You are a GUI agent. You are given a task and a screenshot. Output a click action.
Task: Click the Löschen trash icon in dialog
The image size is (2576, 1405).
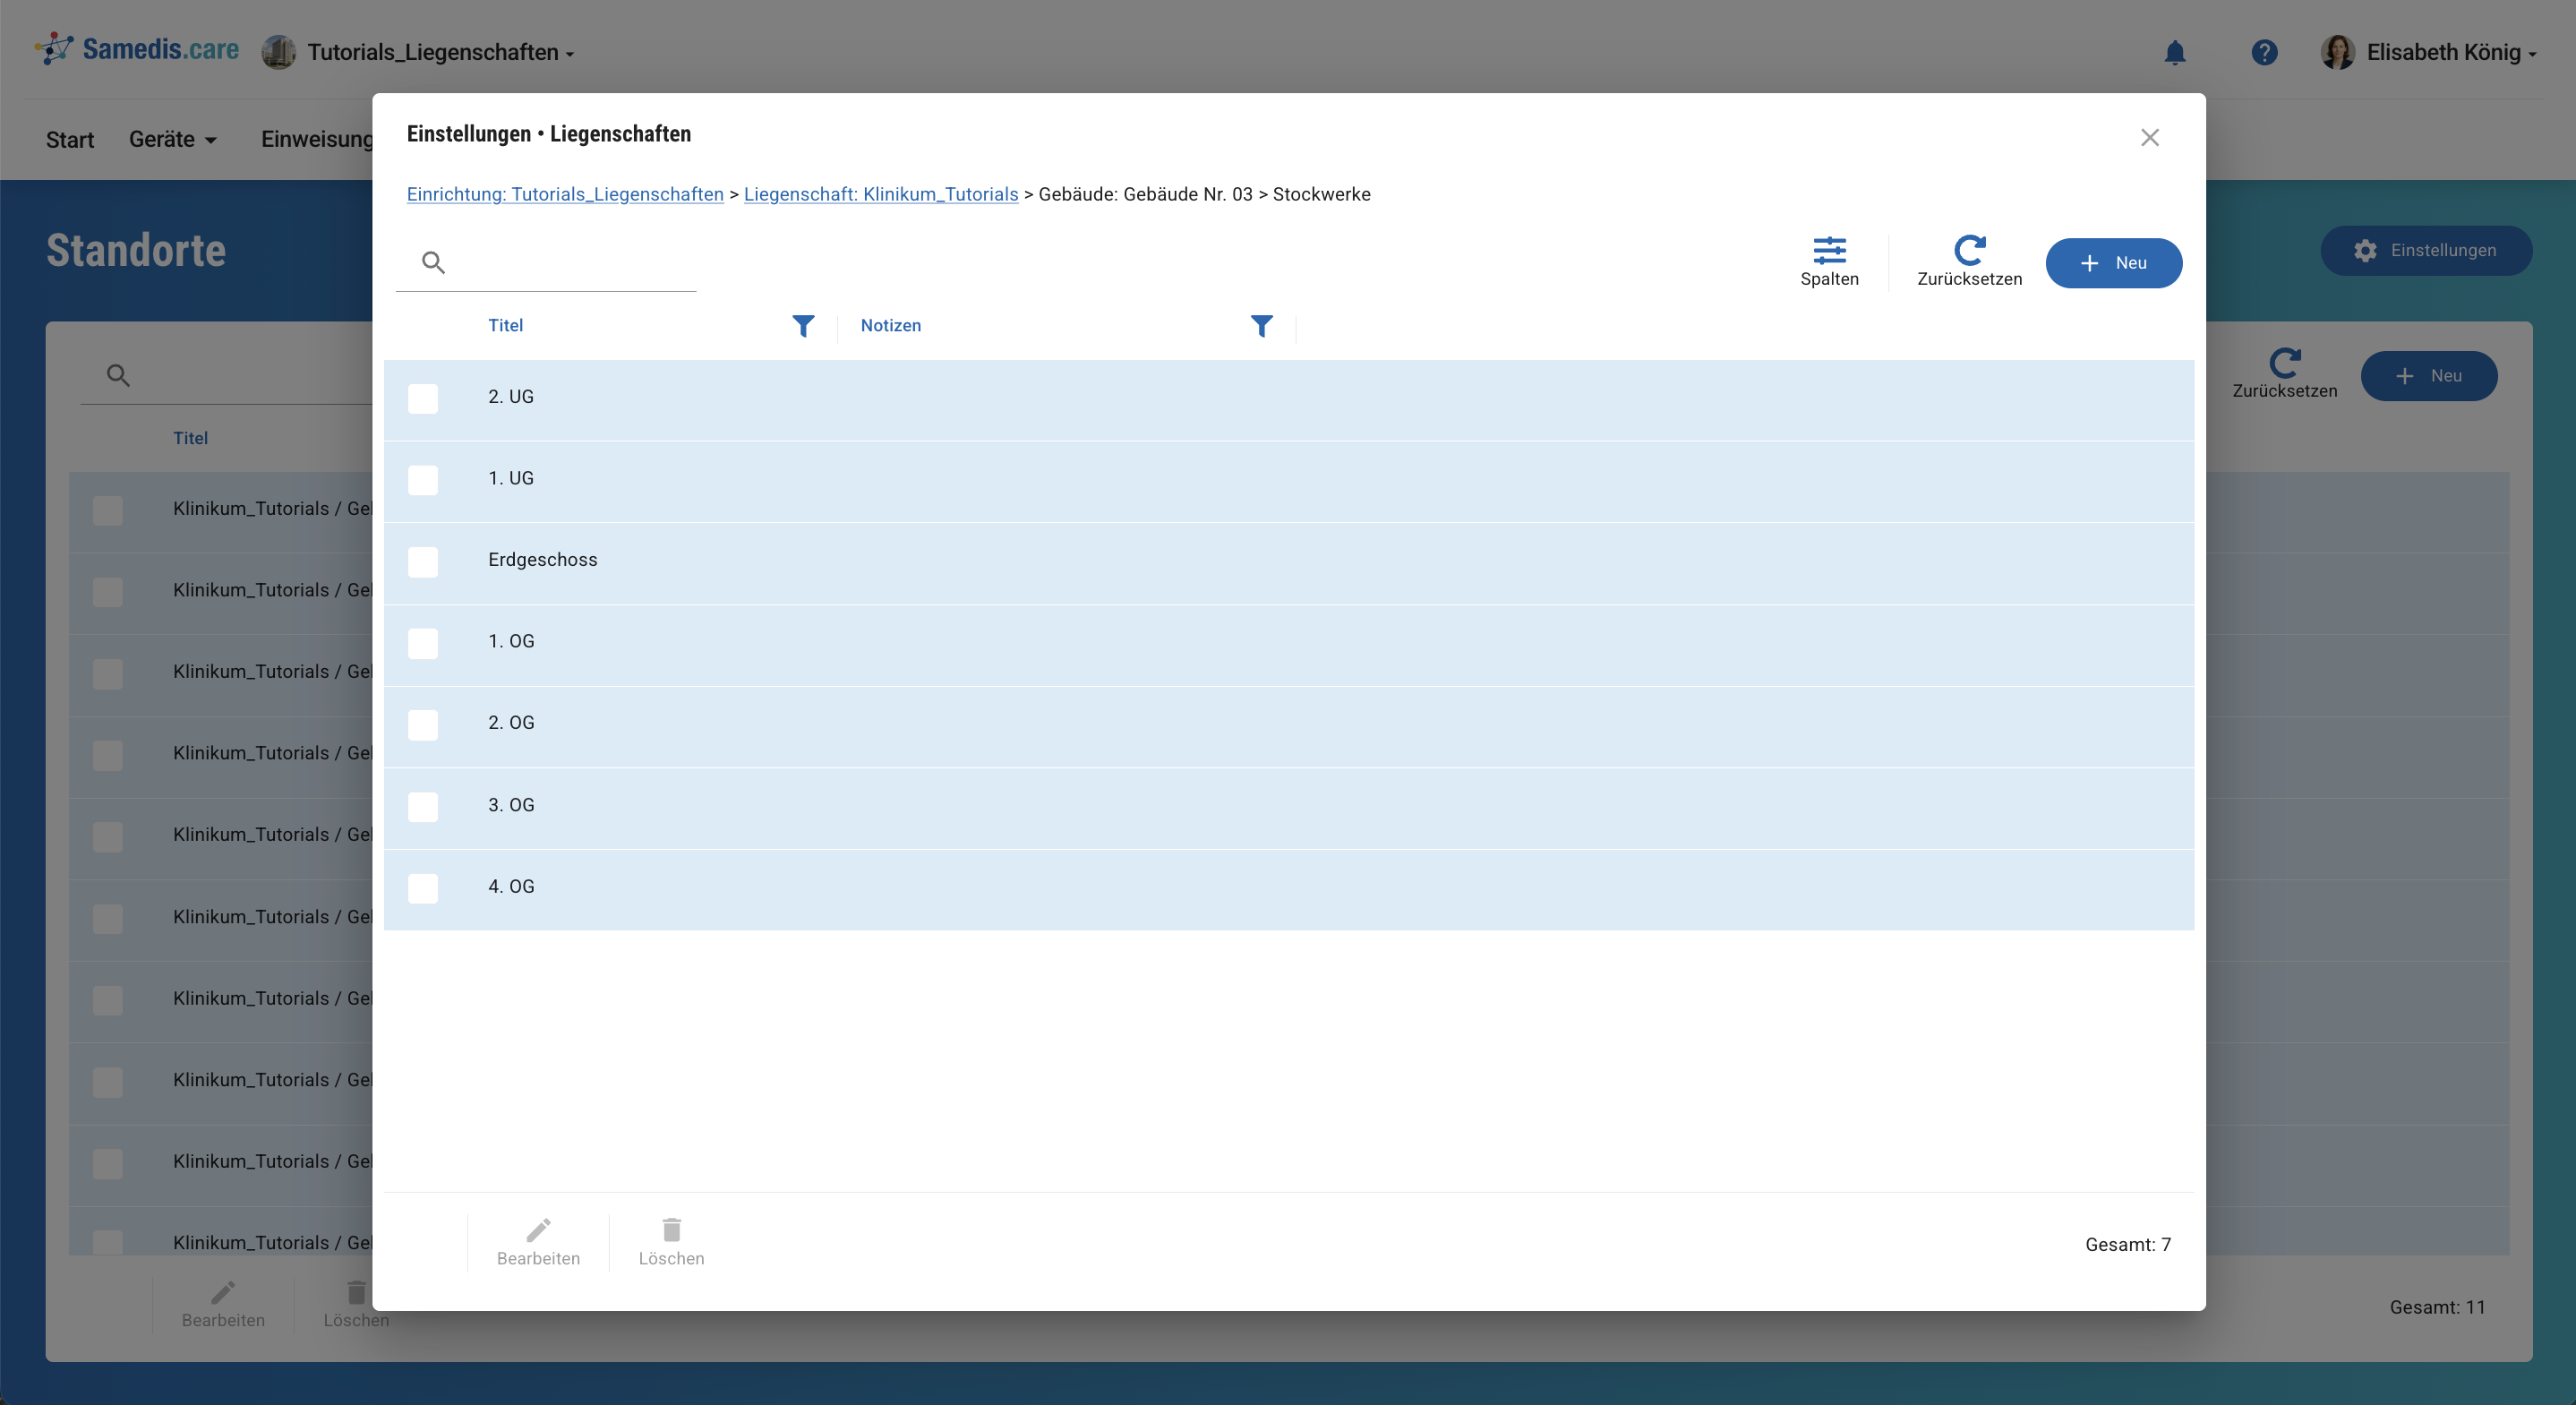tap(671, 1230)
